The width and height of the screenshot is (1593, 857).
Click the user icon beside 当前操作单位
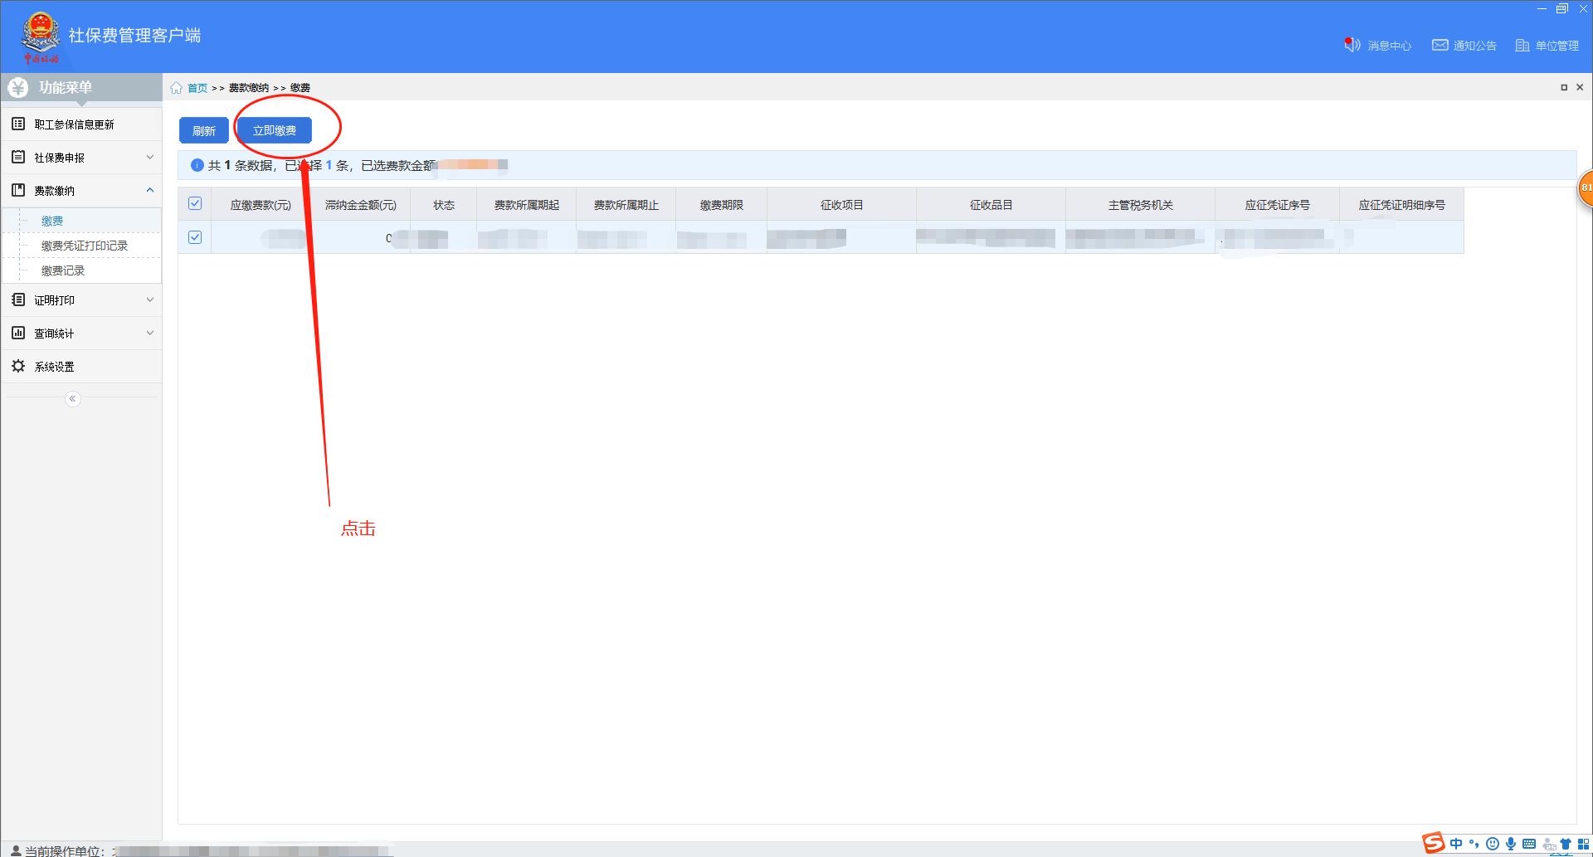(16, 850)
